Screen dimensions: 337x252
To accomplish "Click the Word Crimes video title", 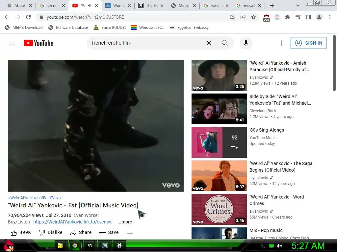I will (x=276, y=200).
